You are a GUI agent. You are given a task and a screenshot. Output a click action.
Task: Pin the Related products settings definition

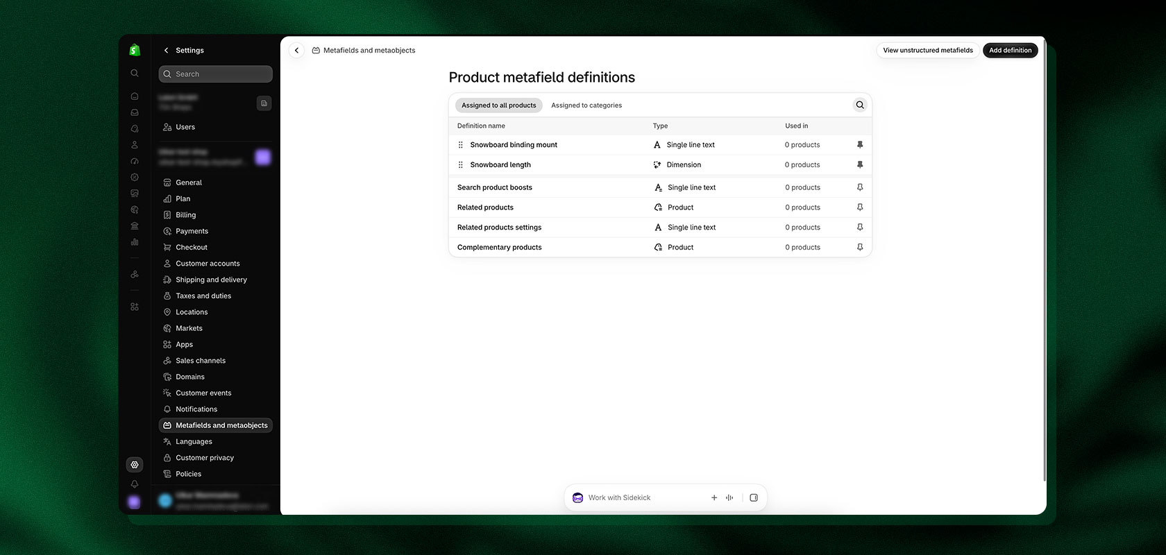pos(860,228)
